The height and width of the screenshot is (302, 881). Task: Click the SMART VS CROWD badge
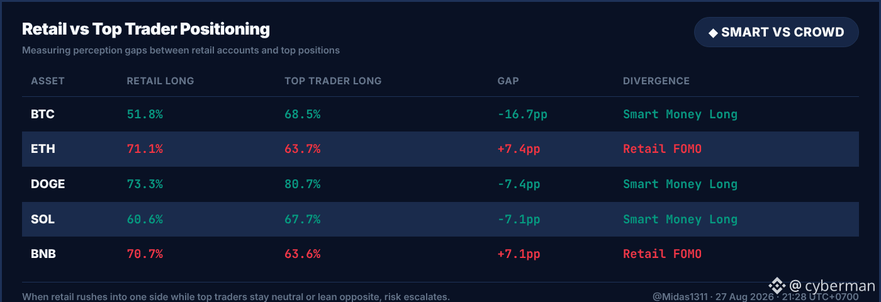click(777, 32)
